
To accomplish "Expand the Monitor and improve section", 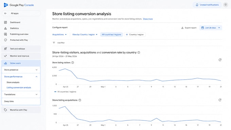I will (21, 56).
